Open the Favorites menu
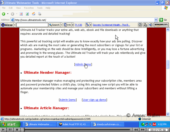 (x=29, y=8)
